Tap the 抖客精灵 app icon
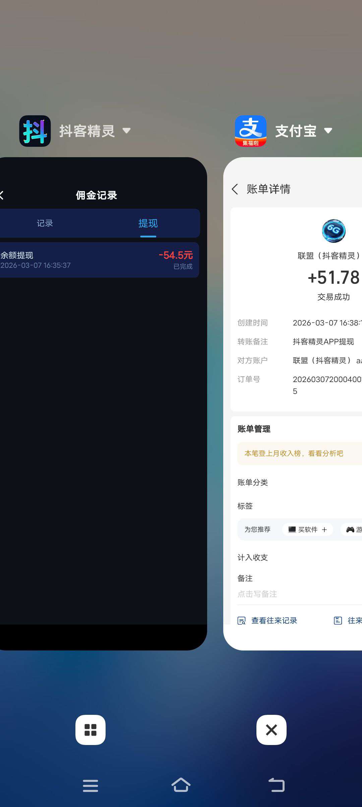The image size is (362, 807). [x=35, y=131]
